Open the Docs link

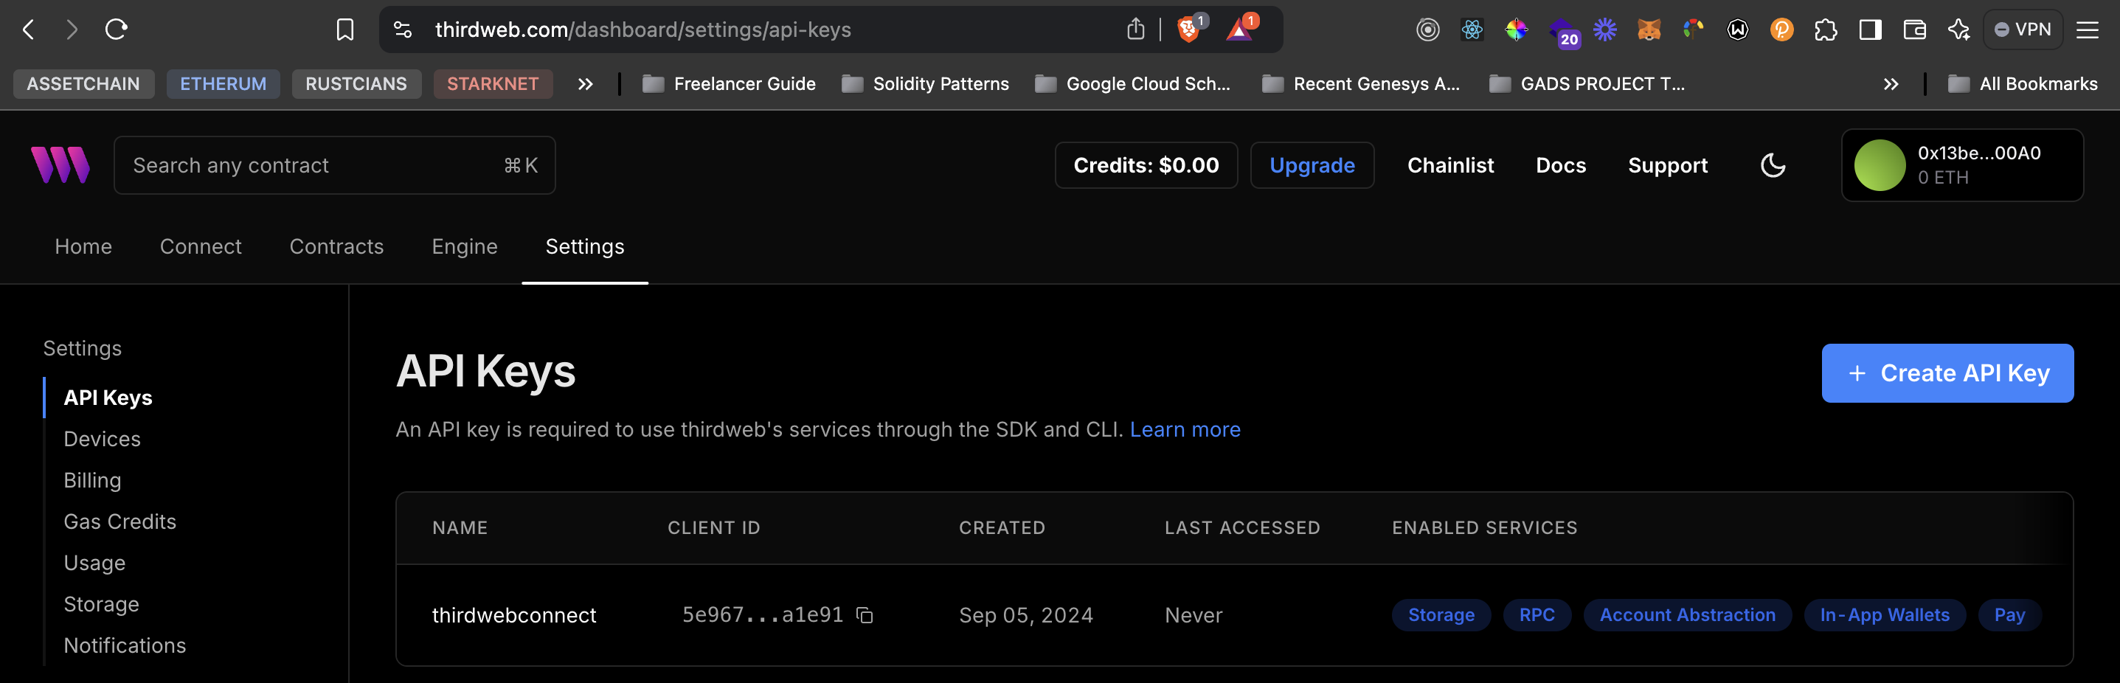coord(1560,165)
